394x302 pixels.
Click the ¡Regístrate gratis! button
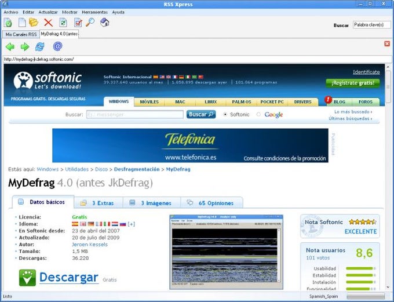(353, 83)
